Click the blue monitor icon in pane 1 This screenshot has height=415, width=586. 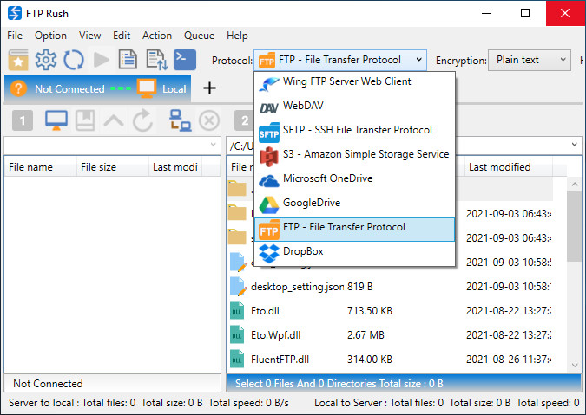(x=56, y=120)
